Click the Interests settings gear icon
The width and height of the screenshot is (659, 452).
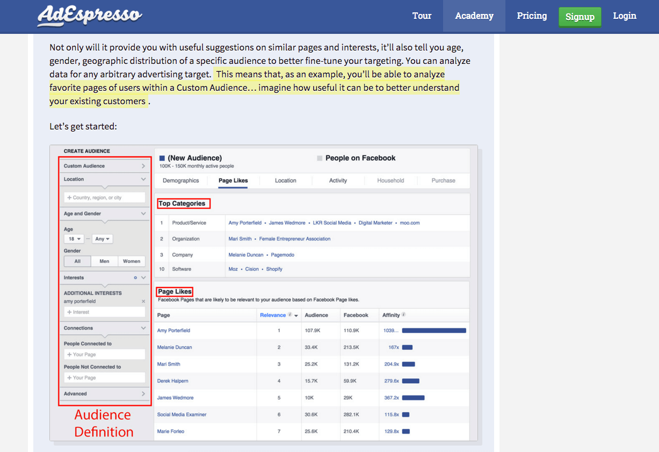[x=135, y=278]
